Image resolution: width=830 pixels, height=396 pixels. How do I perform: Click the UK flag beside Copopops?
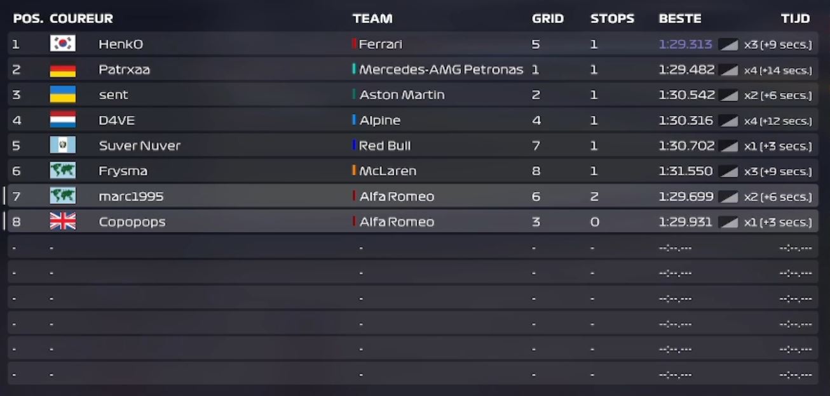[x=62, y=221]
